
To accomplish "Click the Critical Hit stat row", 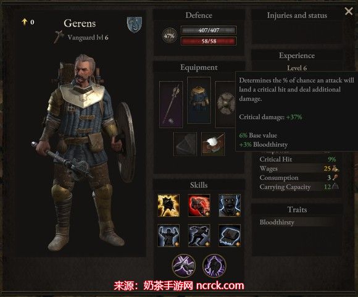I will (298, 159).
